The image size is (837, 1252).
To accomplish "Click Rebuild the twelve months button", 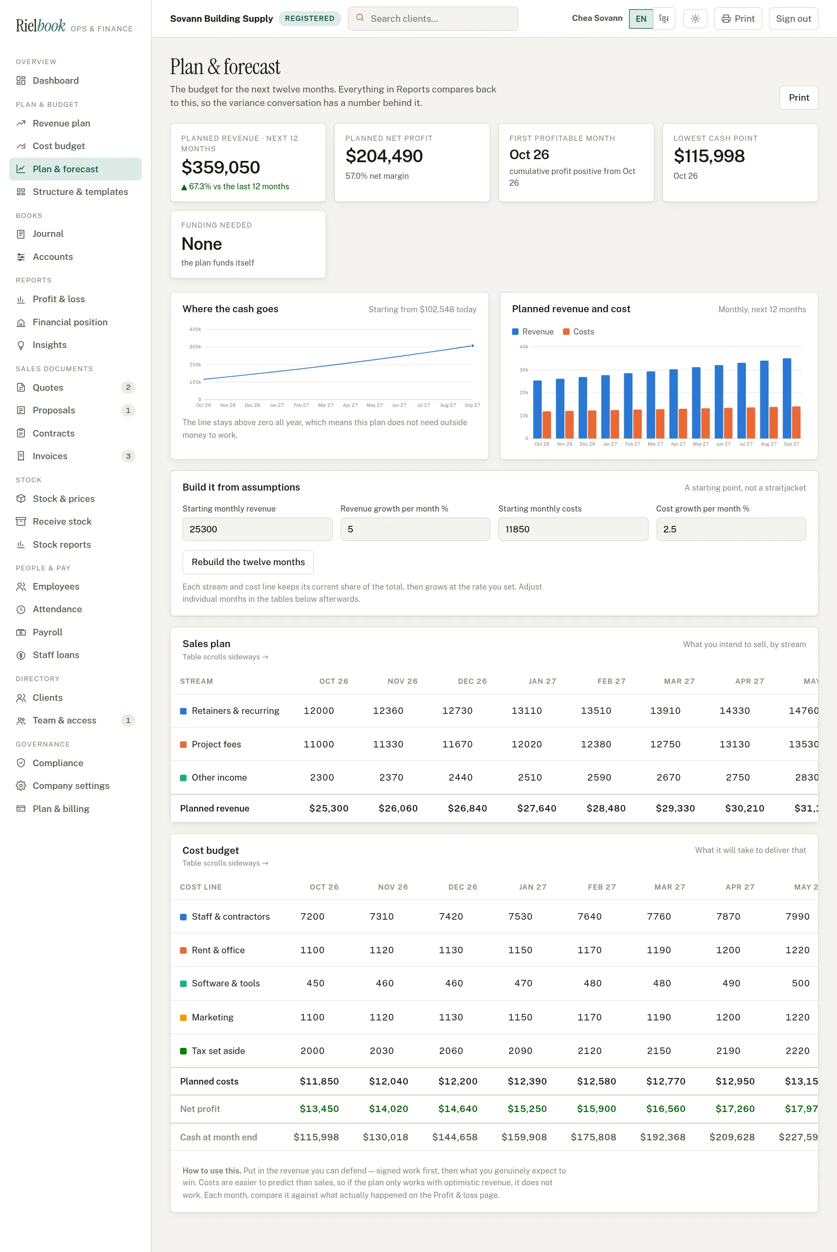I will pyautogui.click(x=248, y=562).
